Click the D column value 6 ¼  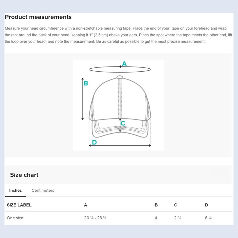(208, 218)
